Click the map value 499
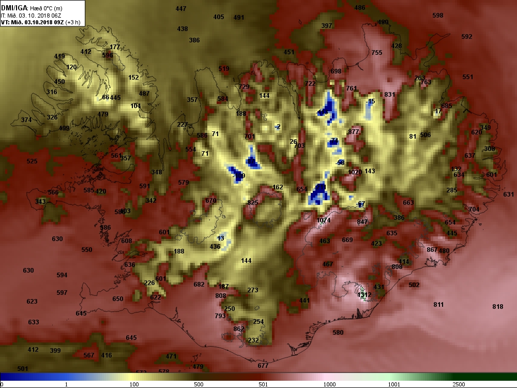This screenshot has height=388, width=517. point(64,128)
